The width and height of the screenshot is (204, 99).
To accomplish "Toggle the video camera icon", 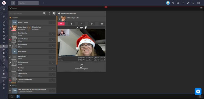I will (x=82, y=27).
